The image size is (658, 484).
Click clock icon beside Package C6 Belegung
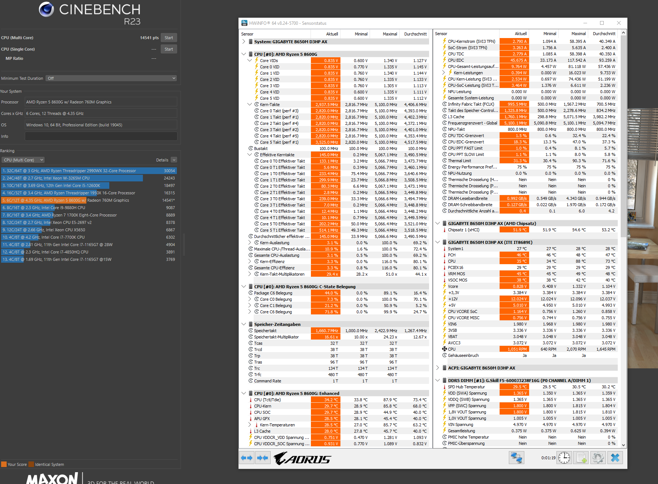[251, 293]
